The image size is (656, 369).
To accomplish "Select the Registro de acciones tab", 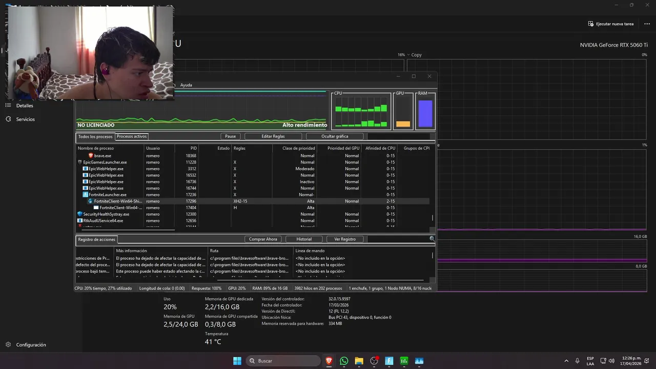I will (97, 239).
